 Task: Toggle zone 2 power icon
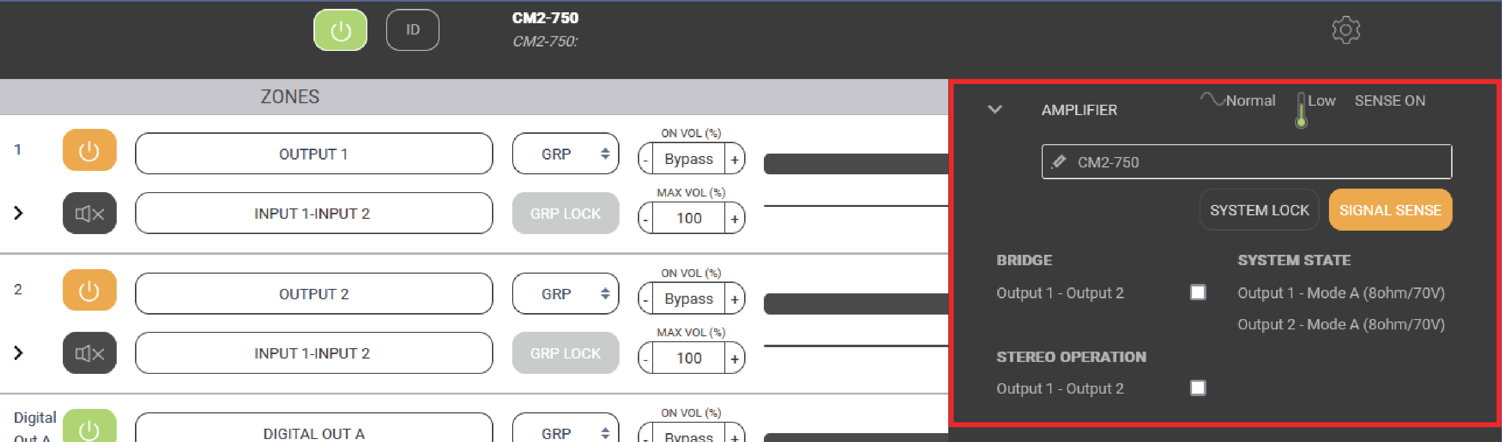click(x=89, y=290)
